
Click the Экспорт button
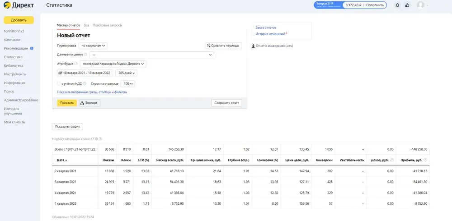pyautogui.click(x=89, y=103)
